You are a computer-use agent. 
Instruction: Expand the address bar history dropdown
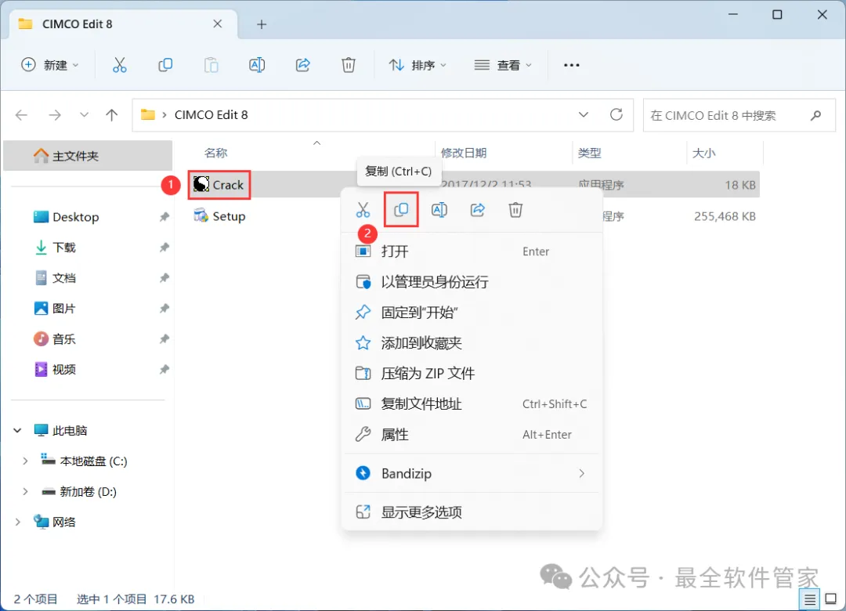[584, 115]
